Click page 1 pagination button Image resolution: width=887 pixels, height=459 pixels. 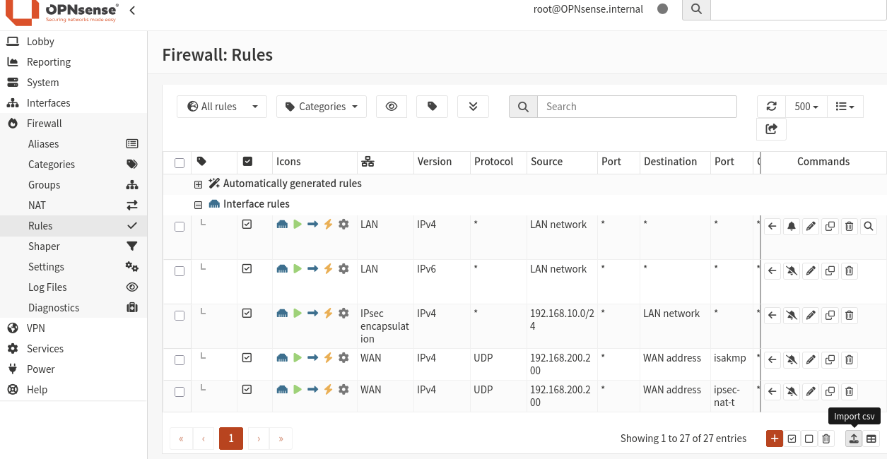click(231, 439)
